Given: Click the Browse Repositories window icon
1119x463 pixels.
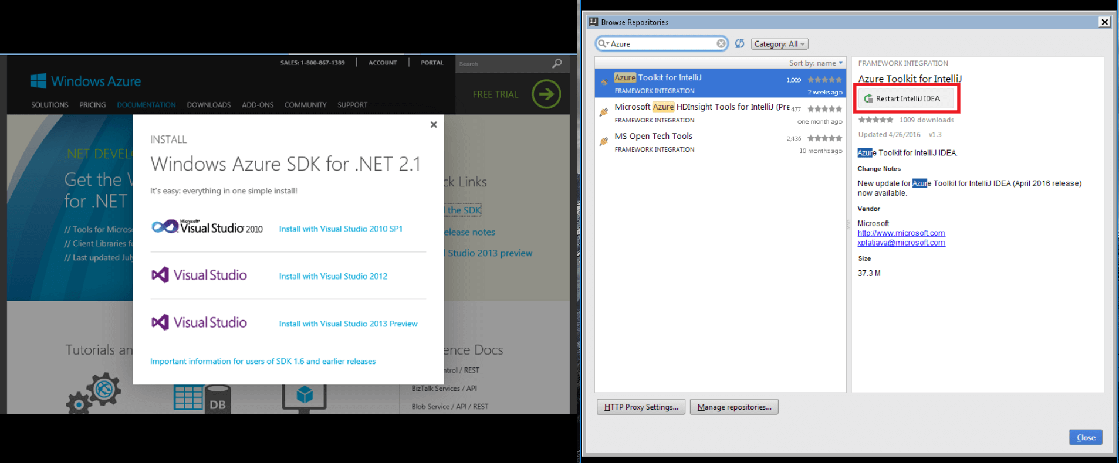Looking at the screenshot, I should click(593, 22).
